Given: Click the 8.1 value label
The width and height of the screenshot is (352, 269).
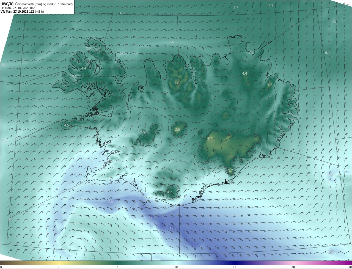Looking at the screenshot, I should pyautogui.click(x=4, y=65).
